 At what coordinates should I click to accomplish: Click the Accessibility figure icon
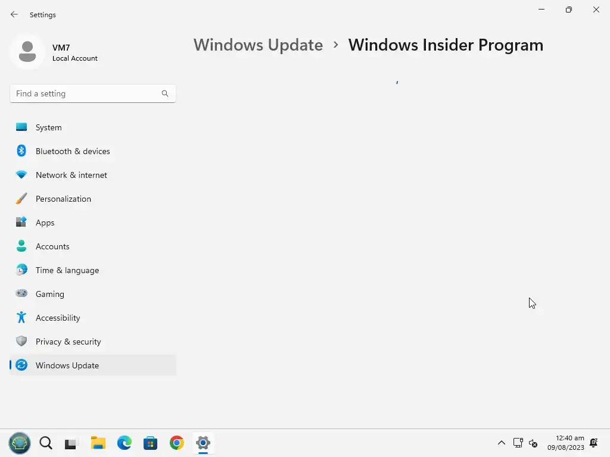click(x=21, y=318)
